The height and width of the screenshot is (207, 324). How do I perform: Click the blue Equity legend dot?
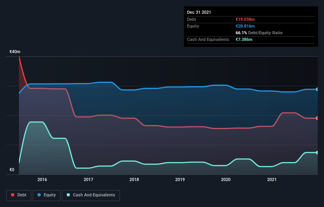pyautogui.click(x=39, y=195)
